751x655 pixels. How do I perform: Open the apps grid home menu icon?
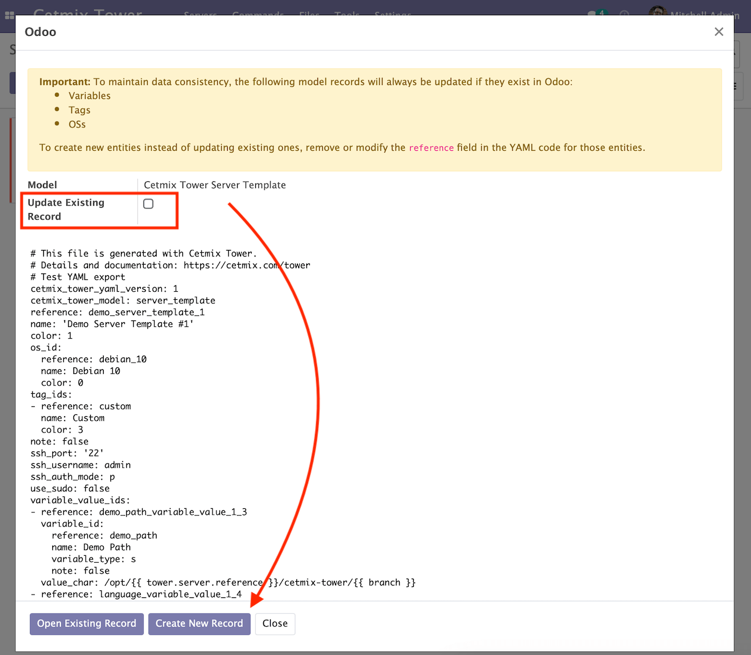click(9, 14)
